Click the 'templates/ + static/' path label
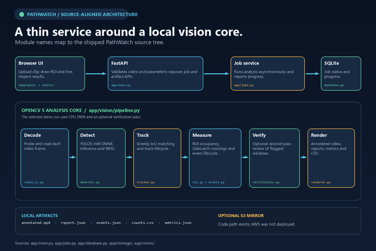 36,85
